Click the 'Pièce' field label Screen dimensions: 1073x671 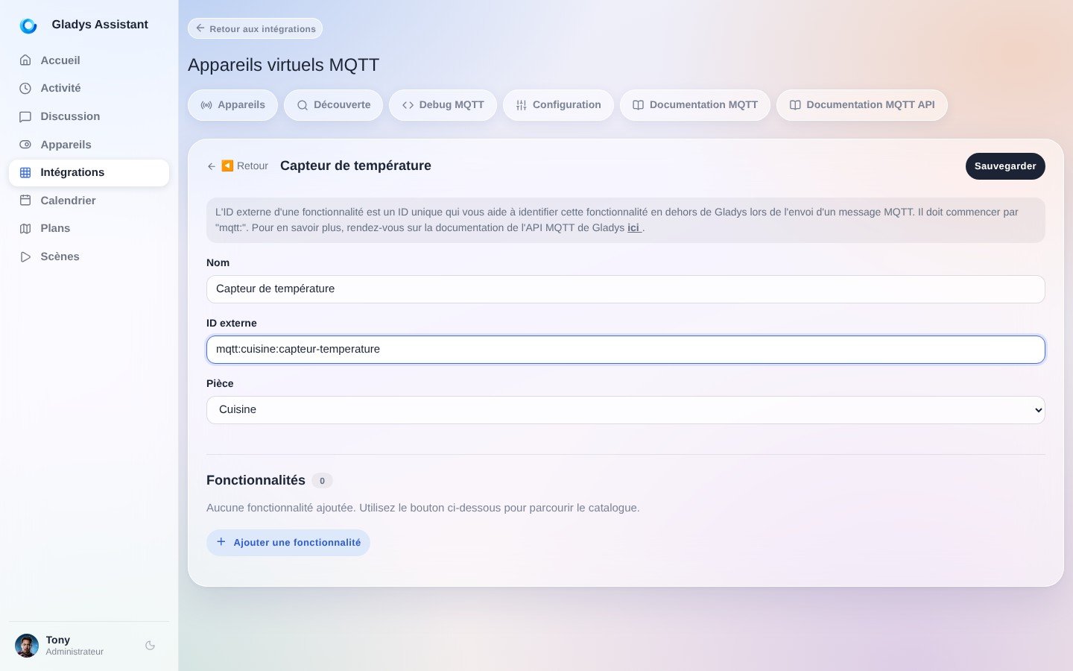(x=220, y=383)
